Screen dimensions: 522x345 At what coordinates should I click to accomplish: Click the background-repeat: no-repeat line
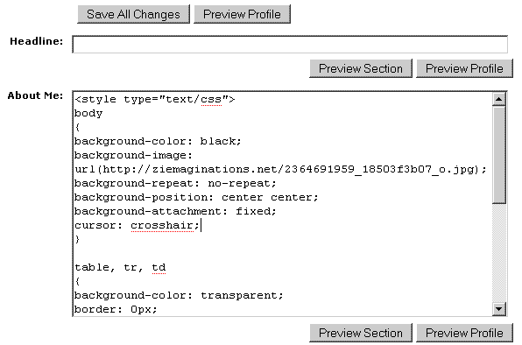click(175, 183)
